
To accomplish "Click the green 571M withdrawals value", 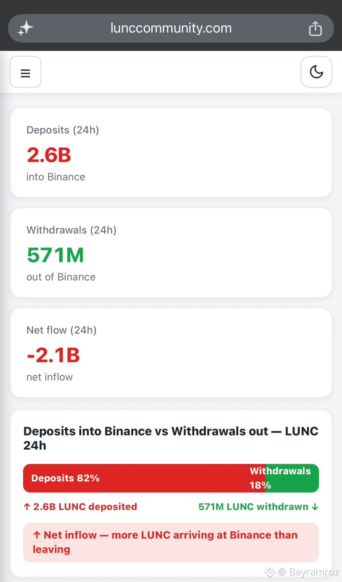I will 55,255.
